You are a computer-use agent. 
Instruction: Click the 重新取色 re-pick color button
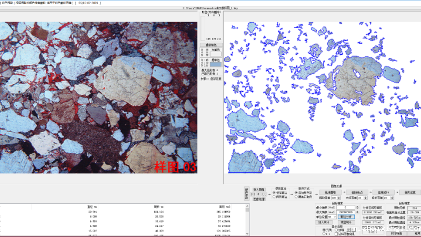pos(211,45)
